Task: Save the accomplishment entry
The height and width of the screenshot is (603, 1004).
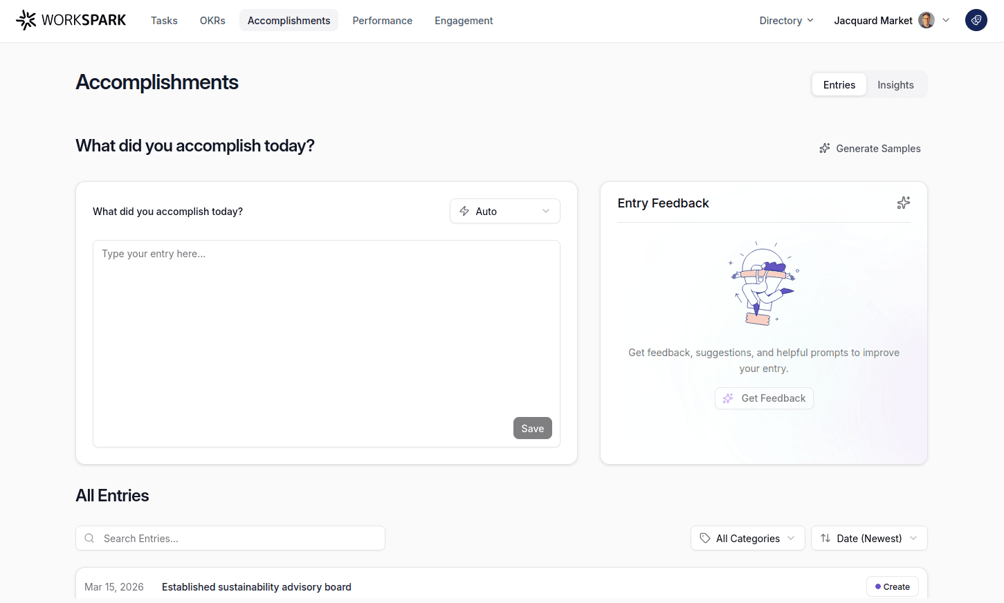Action: pos(532,428)
